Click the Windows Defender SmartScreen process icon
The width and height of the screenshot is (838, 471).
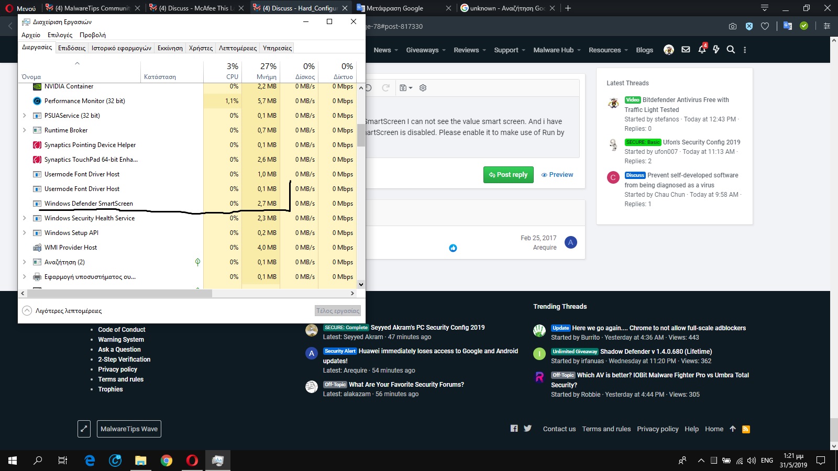(x=37, y=204)
